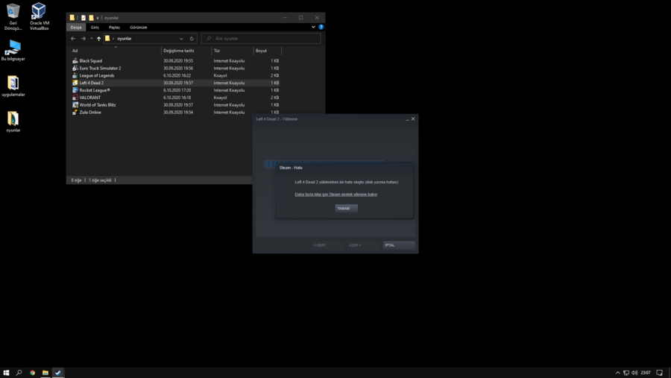This screenshot has height=378, width=671.
Task: Open taskbar search icon
Action: (19, 373)
